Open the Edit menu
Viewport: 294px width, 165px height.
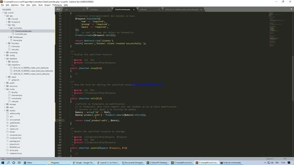pos(7,5)
